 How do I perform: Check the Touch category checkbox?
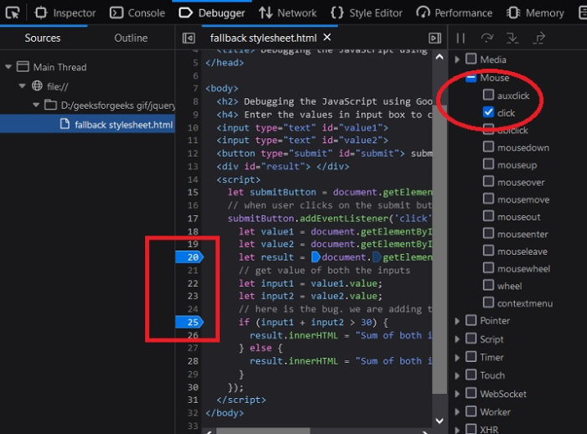[x=471, y=375]
